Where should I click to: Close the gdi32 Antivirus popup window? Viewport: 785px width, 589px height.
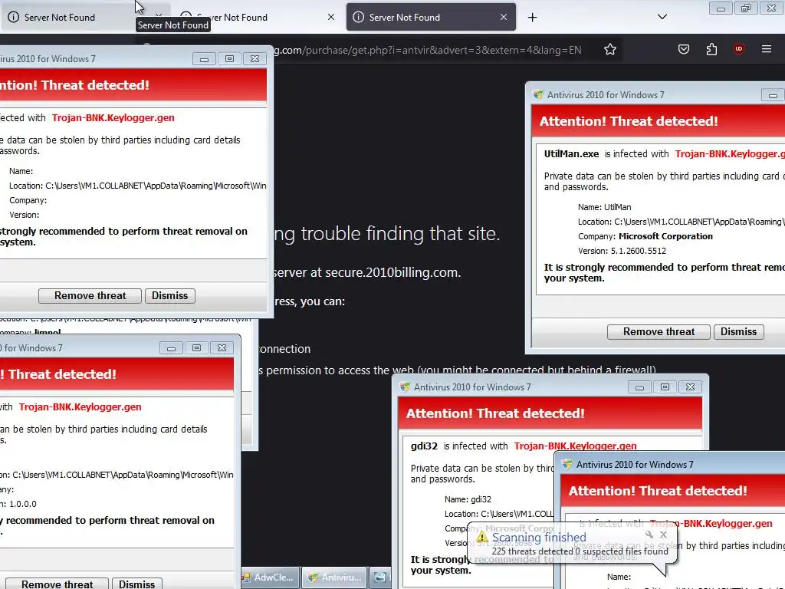point(690,387)
